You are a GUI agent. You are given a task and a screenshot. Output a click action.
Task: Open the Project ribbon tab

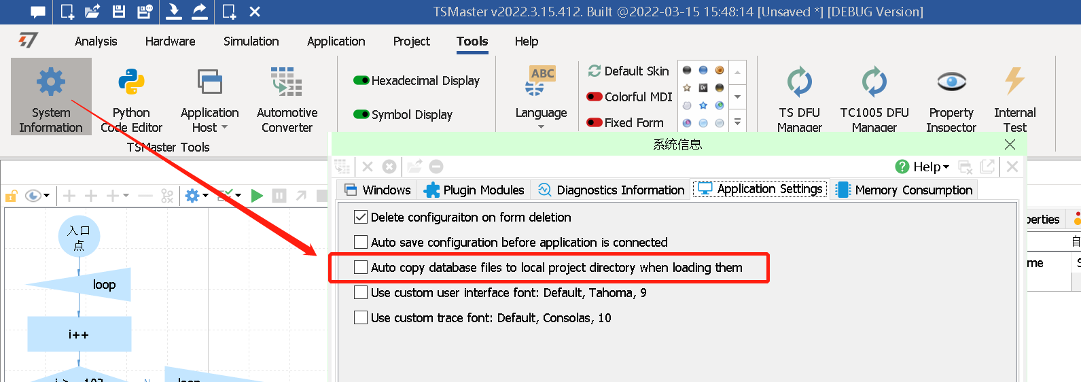click(412, 41)
